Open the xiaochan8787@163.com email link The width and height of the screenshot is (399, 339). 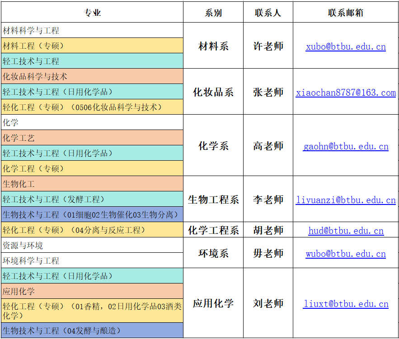pyautogui.click(x=346, y=93)
